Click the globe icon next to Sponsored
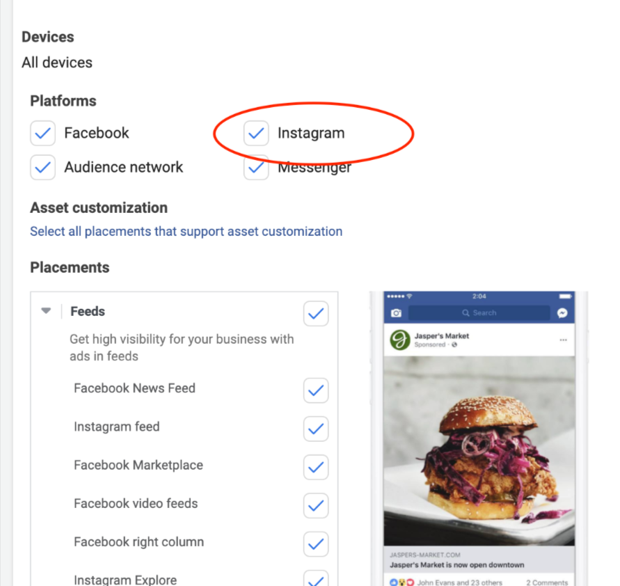 [454, 345]
